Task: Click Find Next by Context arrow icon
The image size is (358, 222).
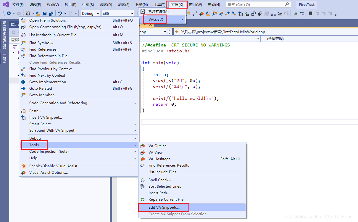Action: (x=23, y=75)
